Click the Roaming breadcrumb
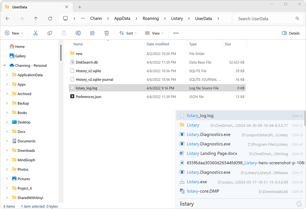Viewport: 306px width, 209px height. (151, 18)
